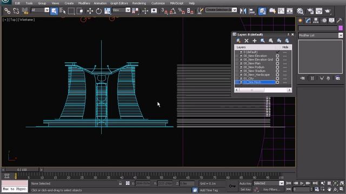
Task: Click the Use Pivot Point Center icon
Action: point(135,11)
